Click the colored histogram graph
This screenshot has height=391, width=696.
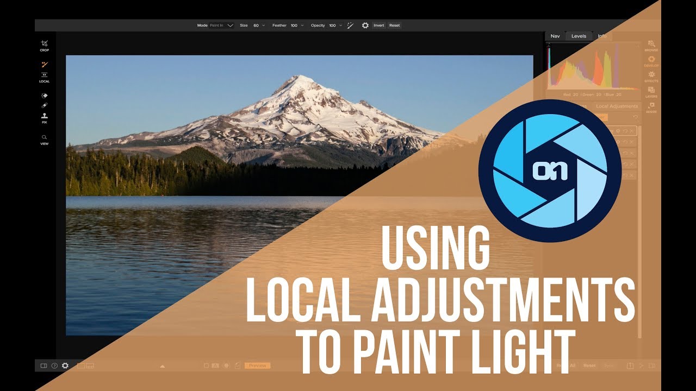593,67
